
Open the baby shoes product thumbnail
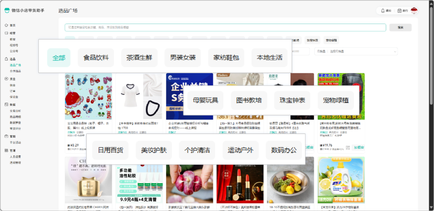(x=88, y=96)
